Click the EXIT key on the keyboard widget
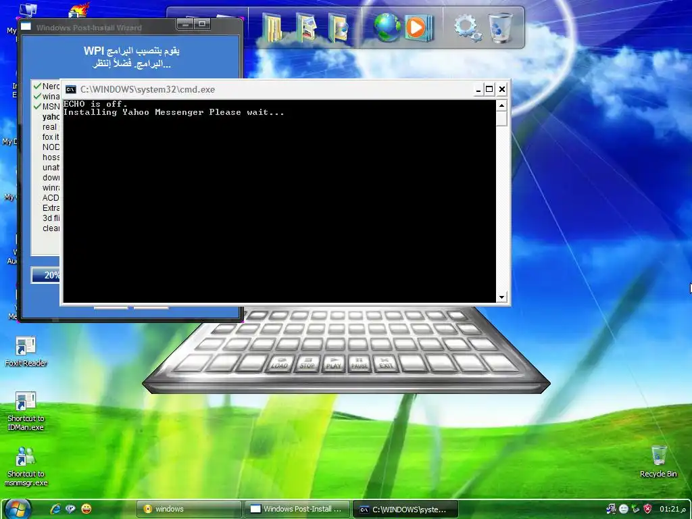The height and width of the screenshot is (519, 692). tap(386, 364)
